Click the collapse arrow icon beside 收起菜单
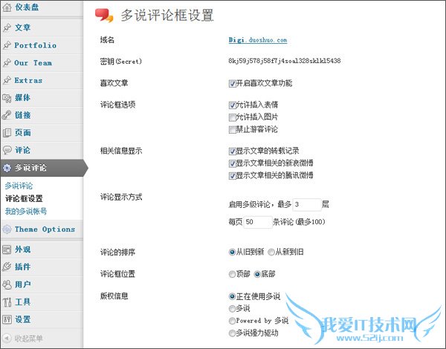 [x=7, y=338]
